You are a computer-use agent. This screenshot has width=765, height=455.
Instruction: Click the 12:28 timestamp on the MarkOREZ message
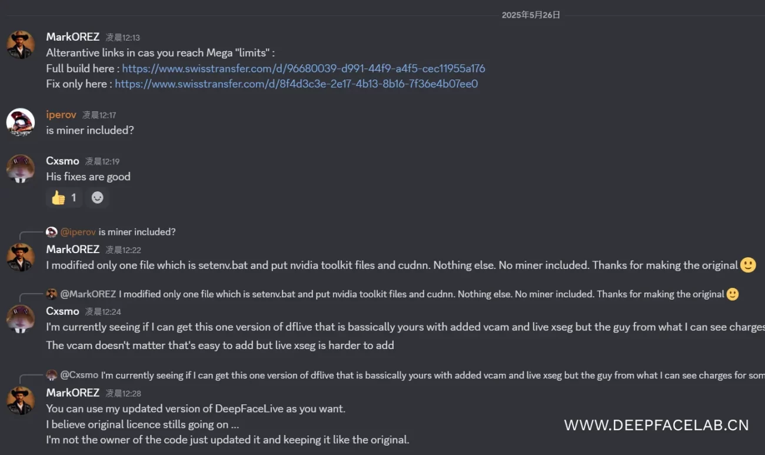(124, 393)
